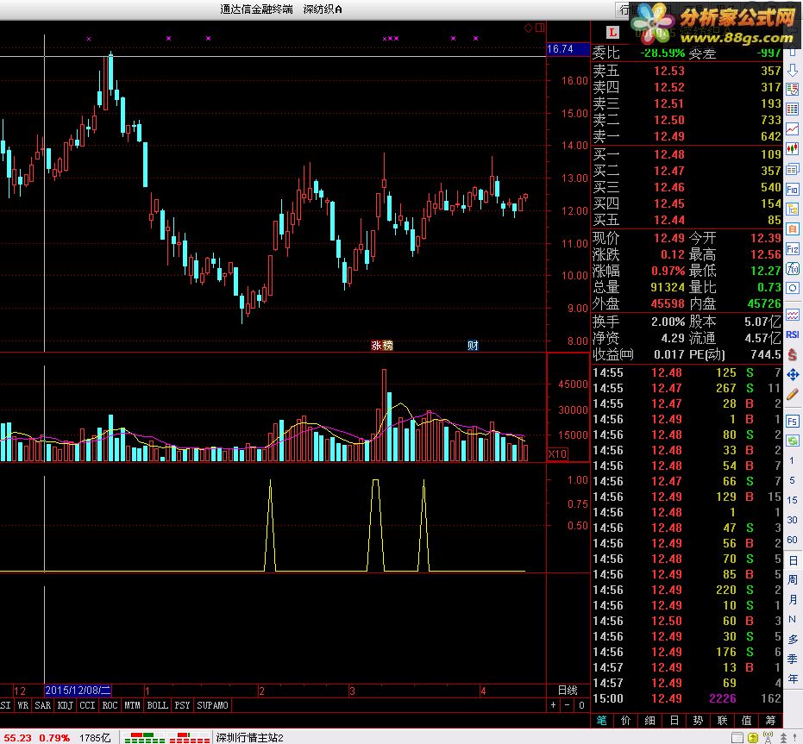
Task: Select the MTM indicator tab
Action: click(x=132, y=705)
